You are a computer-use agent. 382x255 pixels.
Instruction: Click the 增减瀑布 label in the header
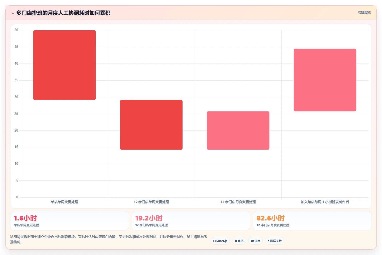[364, 13]
